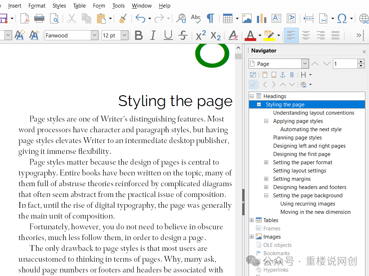Image resolution: width=369 pixels, height=276 pixels.
Task: Apply superscript to text
Action: [x=201, y=36]
